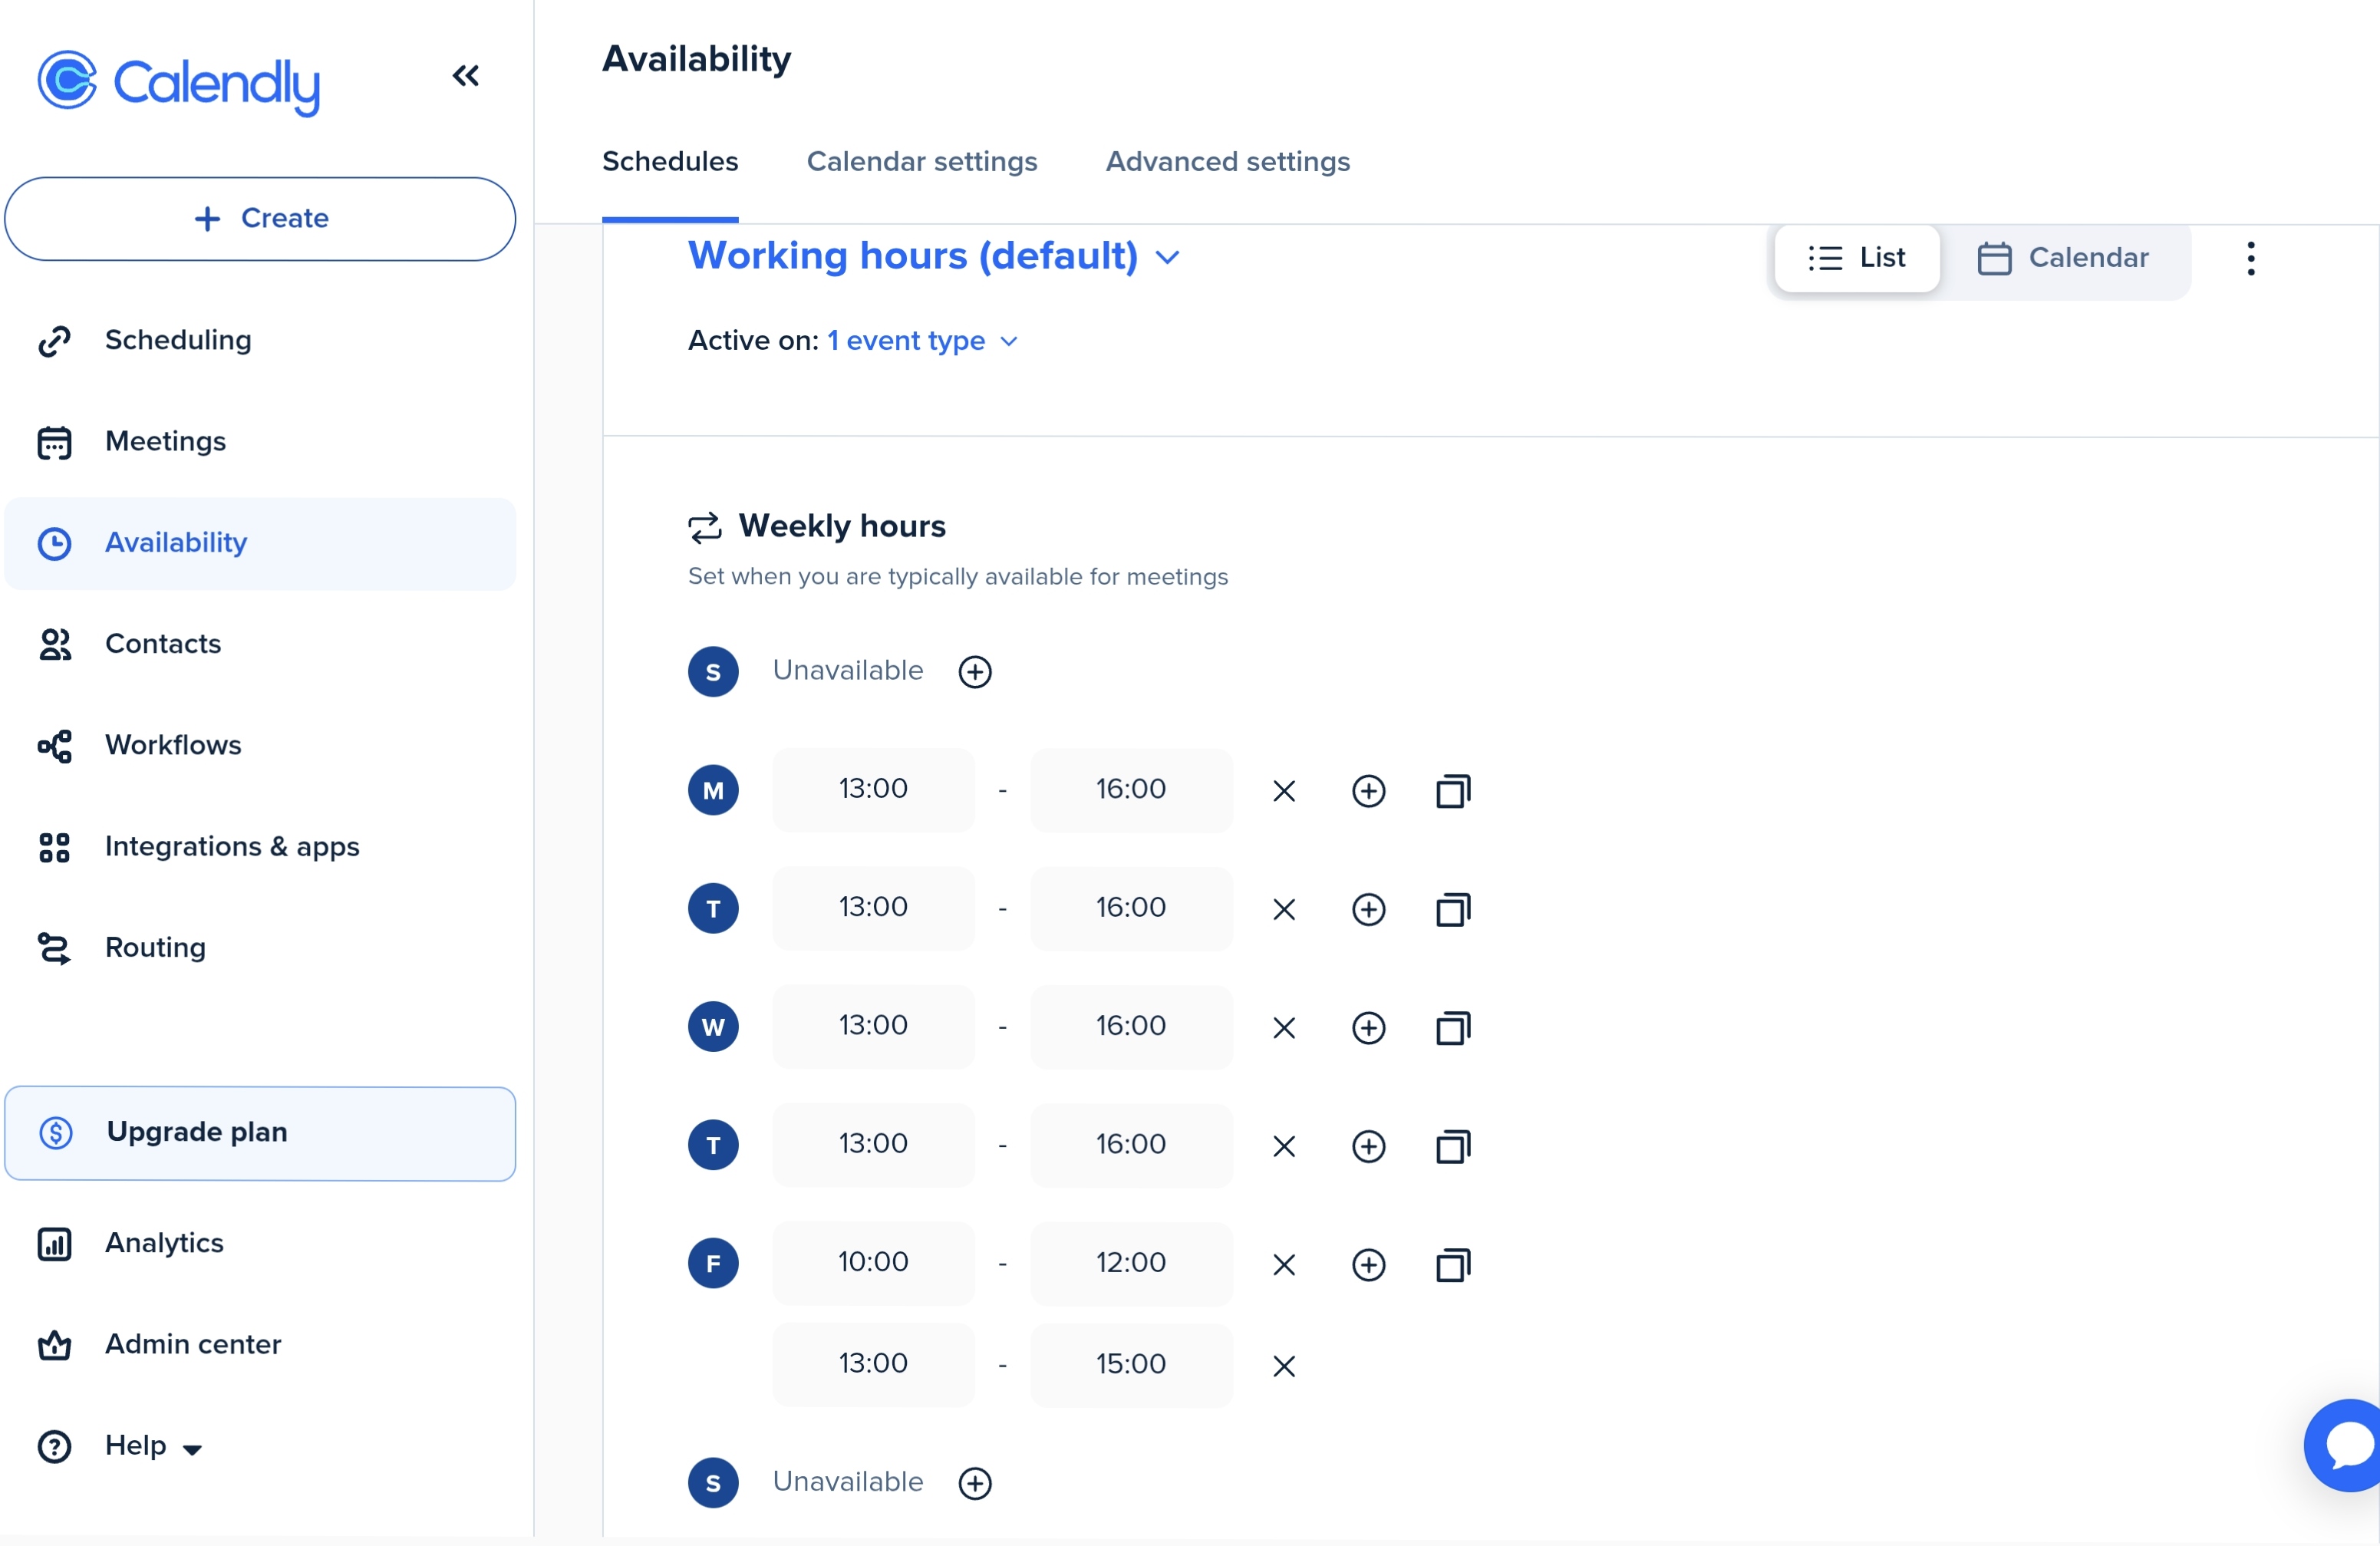Viewport: 2380px width, 1546px height.
Task: Open the three-dot schedule options menu
Action: [x=2250, y=258]
